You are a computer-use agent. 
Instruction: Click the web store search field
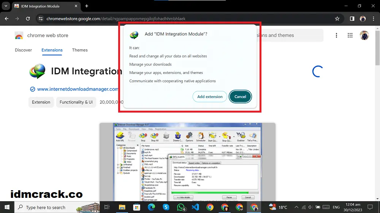(x=290, y=35)
